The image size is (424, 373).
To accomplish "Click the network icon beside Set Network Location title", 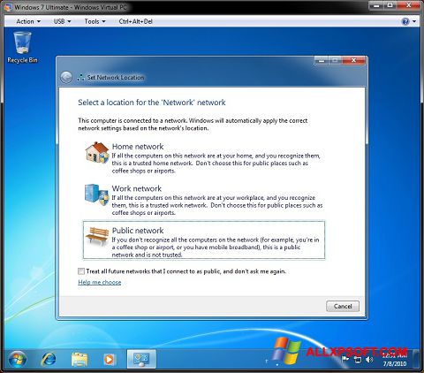I will tap(80, 78).
